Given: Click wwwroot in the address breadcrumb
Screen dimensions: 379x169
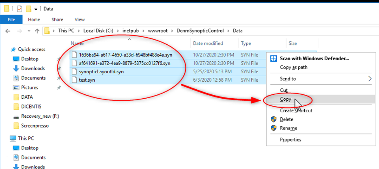Looking at the screenshot, I should pyautogui.click(x=158, y=31).
